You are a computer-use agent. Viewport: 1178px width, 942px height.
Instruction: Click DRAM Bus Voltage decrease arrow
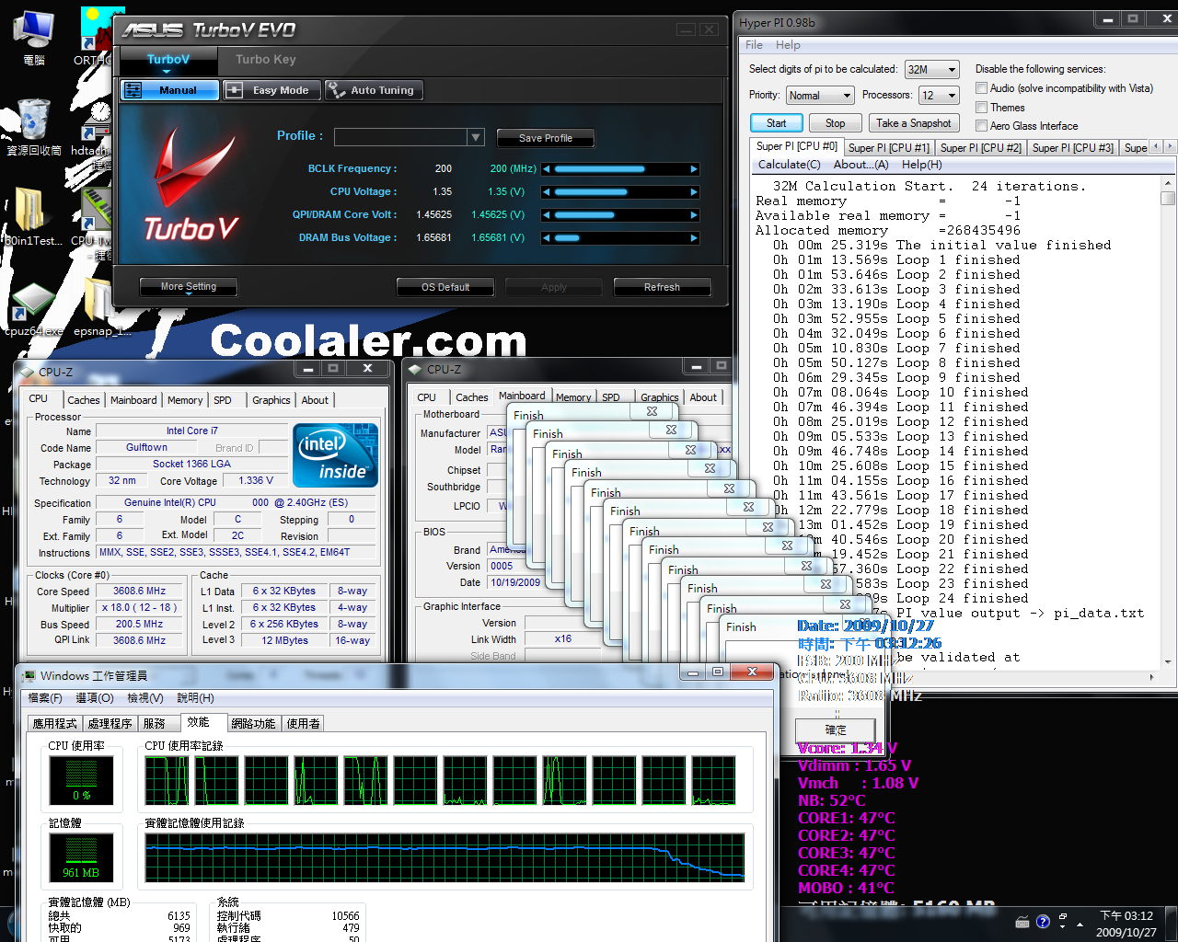point(546,238)
